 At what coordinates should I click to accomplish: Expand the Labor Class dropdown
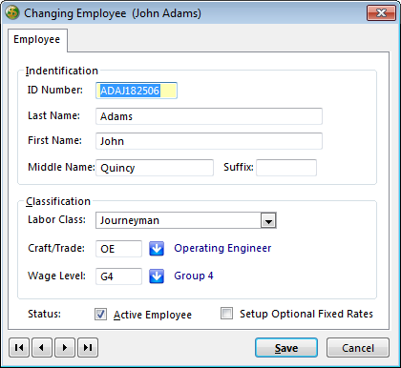[x=268, y=220]
